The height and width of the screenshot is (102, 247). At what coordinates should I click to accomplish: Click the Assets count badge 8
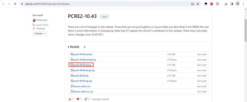(x=85, y=47)
